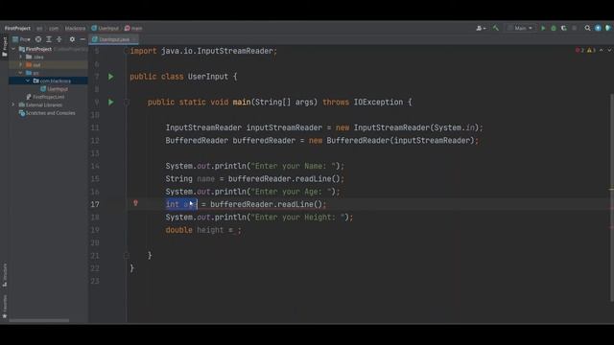Click 'height' variable on line 19
Screen dimensions: 614x345
tap(210, 230)
